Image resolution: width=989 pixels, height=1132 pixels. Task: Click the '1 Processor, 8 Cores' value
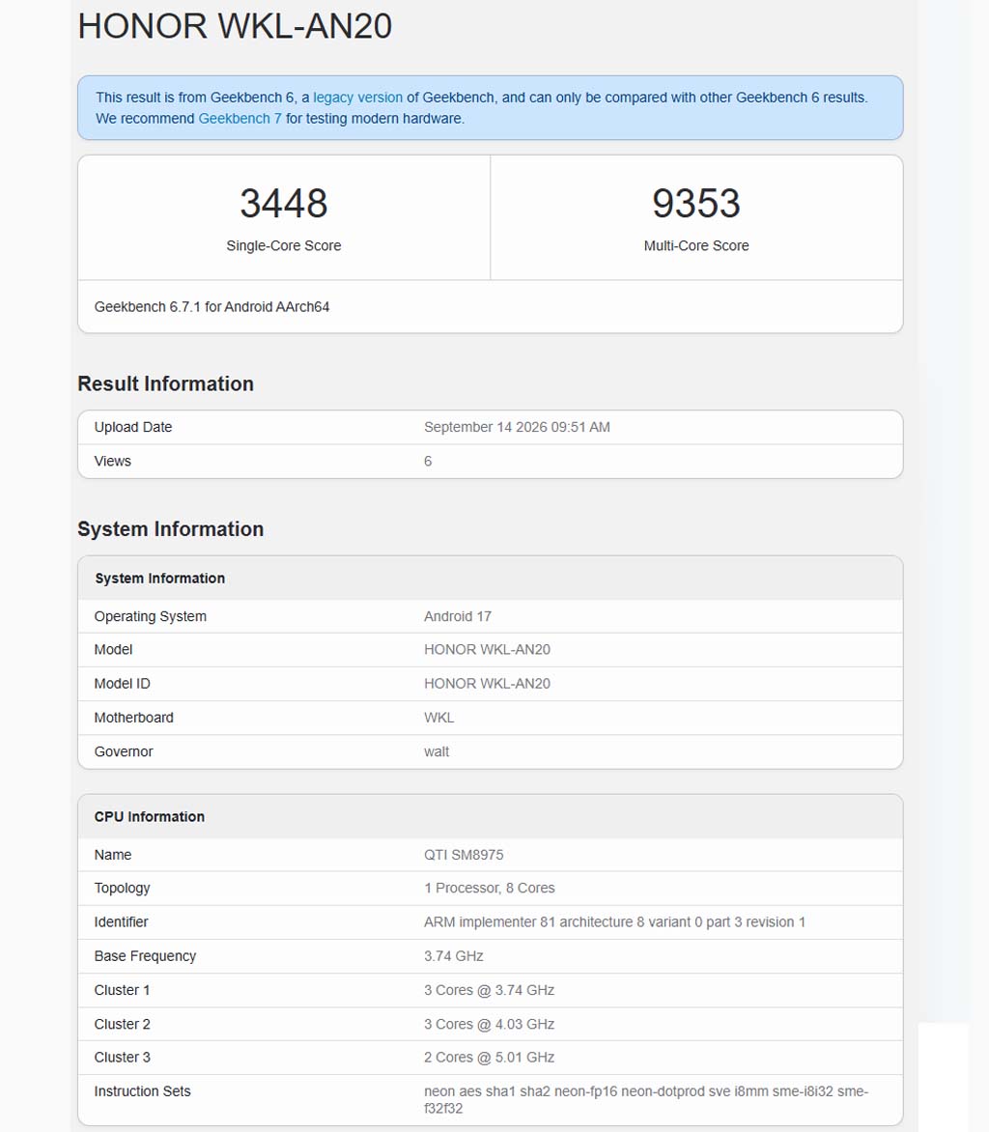[x=490, y=888]
